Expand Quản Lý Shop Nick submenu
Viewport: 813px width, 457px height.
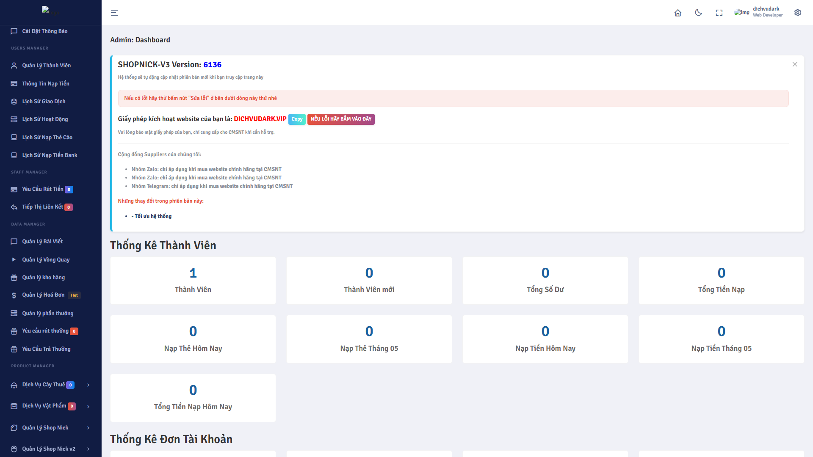coord(88,428)
